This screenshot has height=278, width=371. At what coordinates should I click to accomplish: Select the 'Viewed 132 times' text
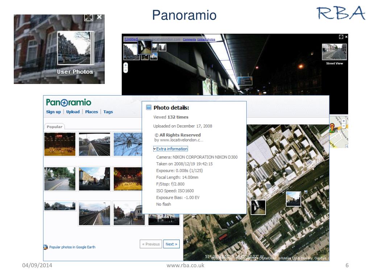coord(171,117)
